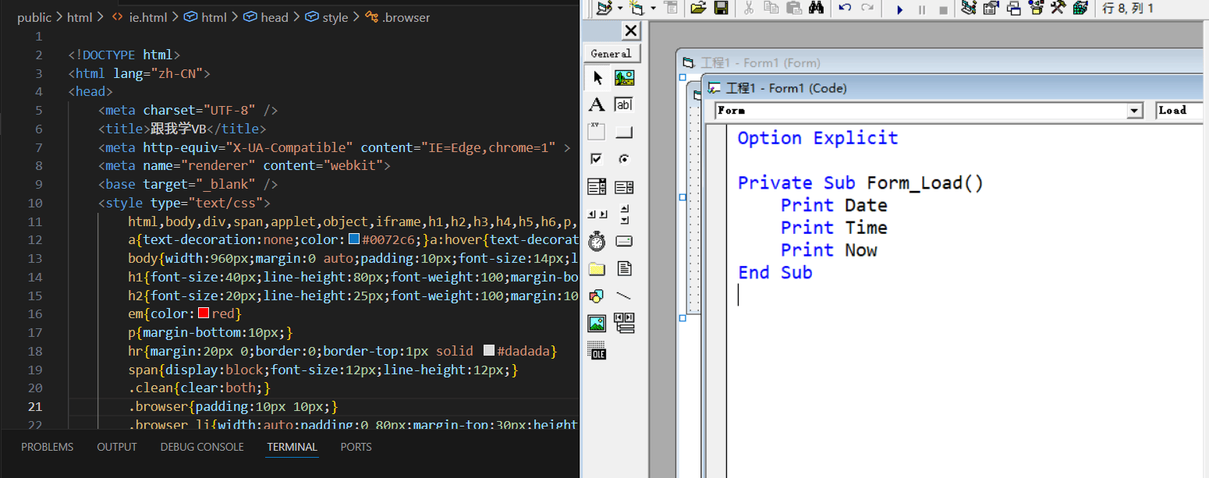Open the Load procedure combo box
This screenshot has width=1209, height=478.
point(1180,111)
